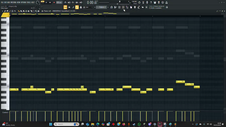The width and height of the screenshot is (226, 127).
Task: Open piano roll snap magnet menu
Action: click(8, 11)
